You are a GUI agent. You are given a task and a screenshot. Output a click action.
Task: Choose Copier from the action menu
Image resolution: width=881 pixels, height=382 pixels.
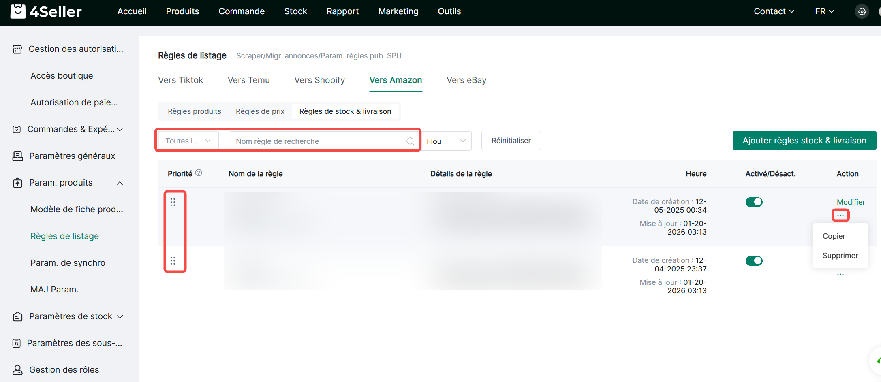pos(834,236)
